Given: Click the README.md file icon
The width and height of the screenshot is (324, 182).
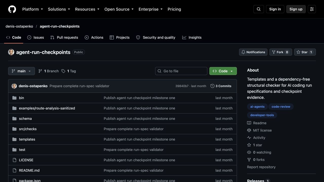Looking at the screenshot, I should pos(14,170).
